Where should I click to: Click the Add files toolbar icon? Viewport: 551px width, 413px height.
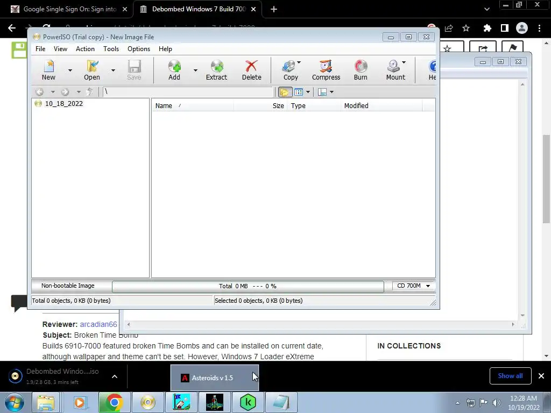point(174,70)
